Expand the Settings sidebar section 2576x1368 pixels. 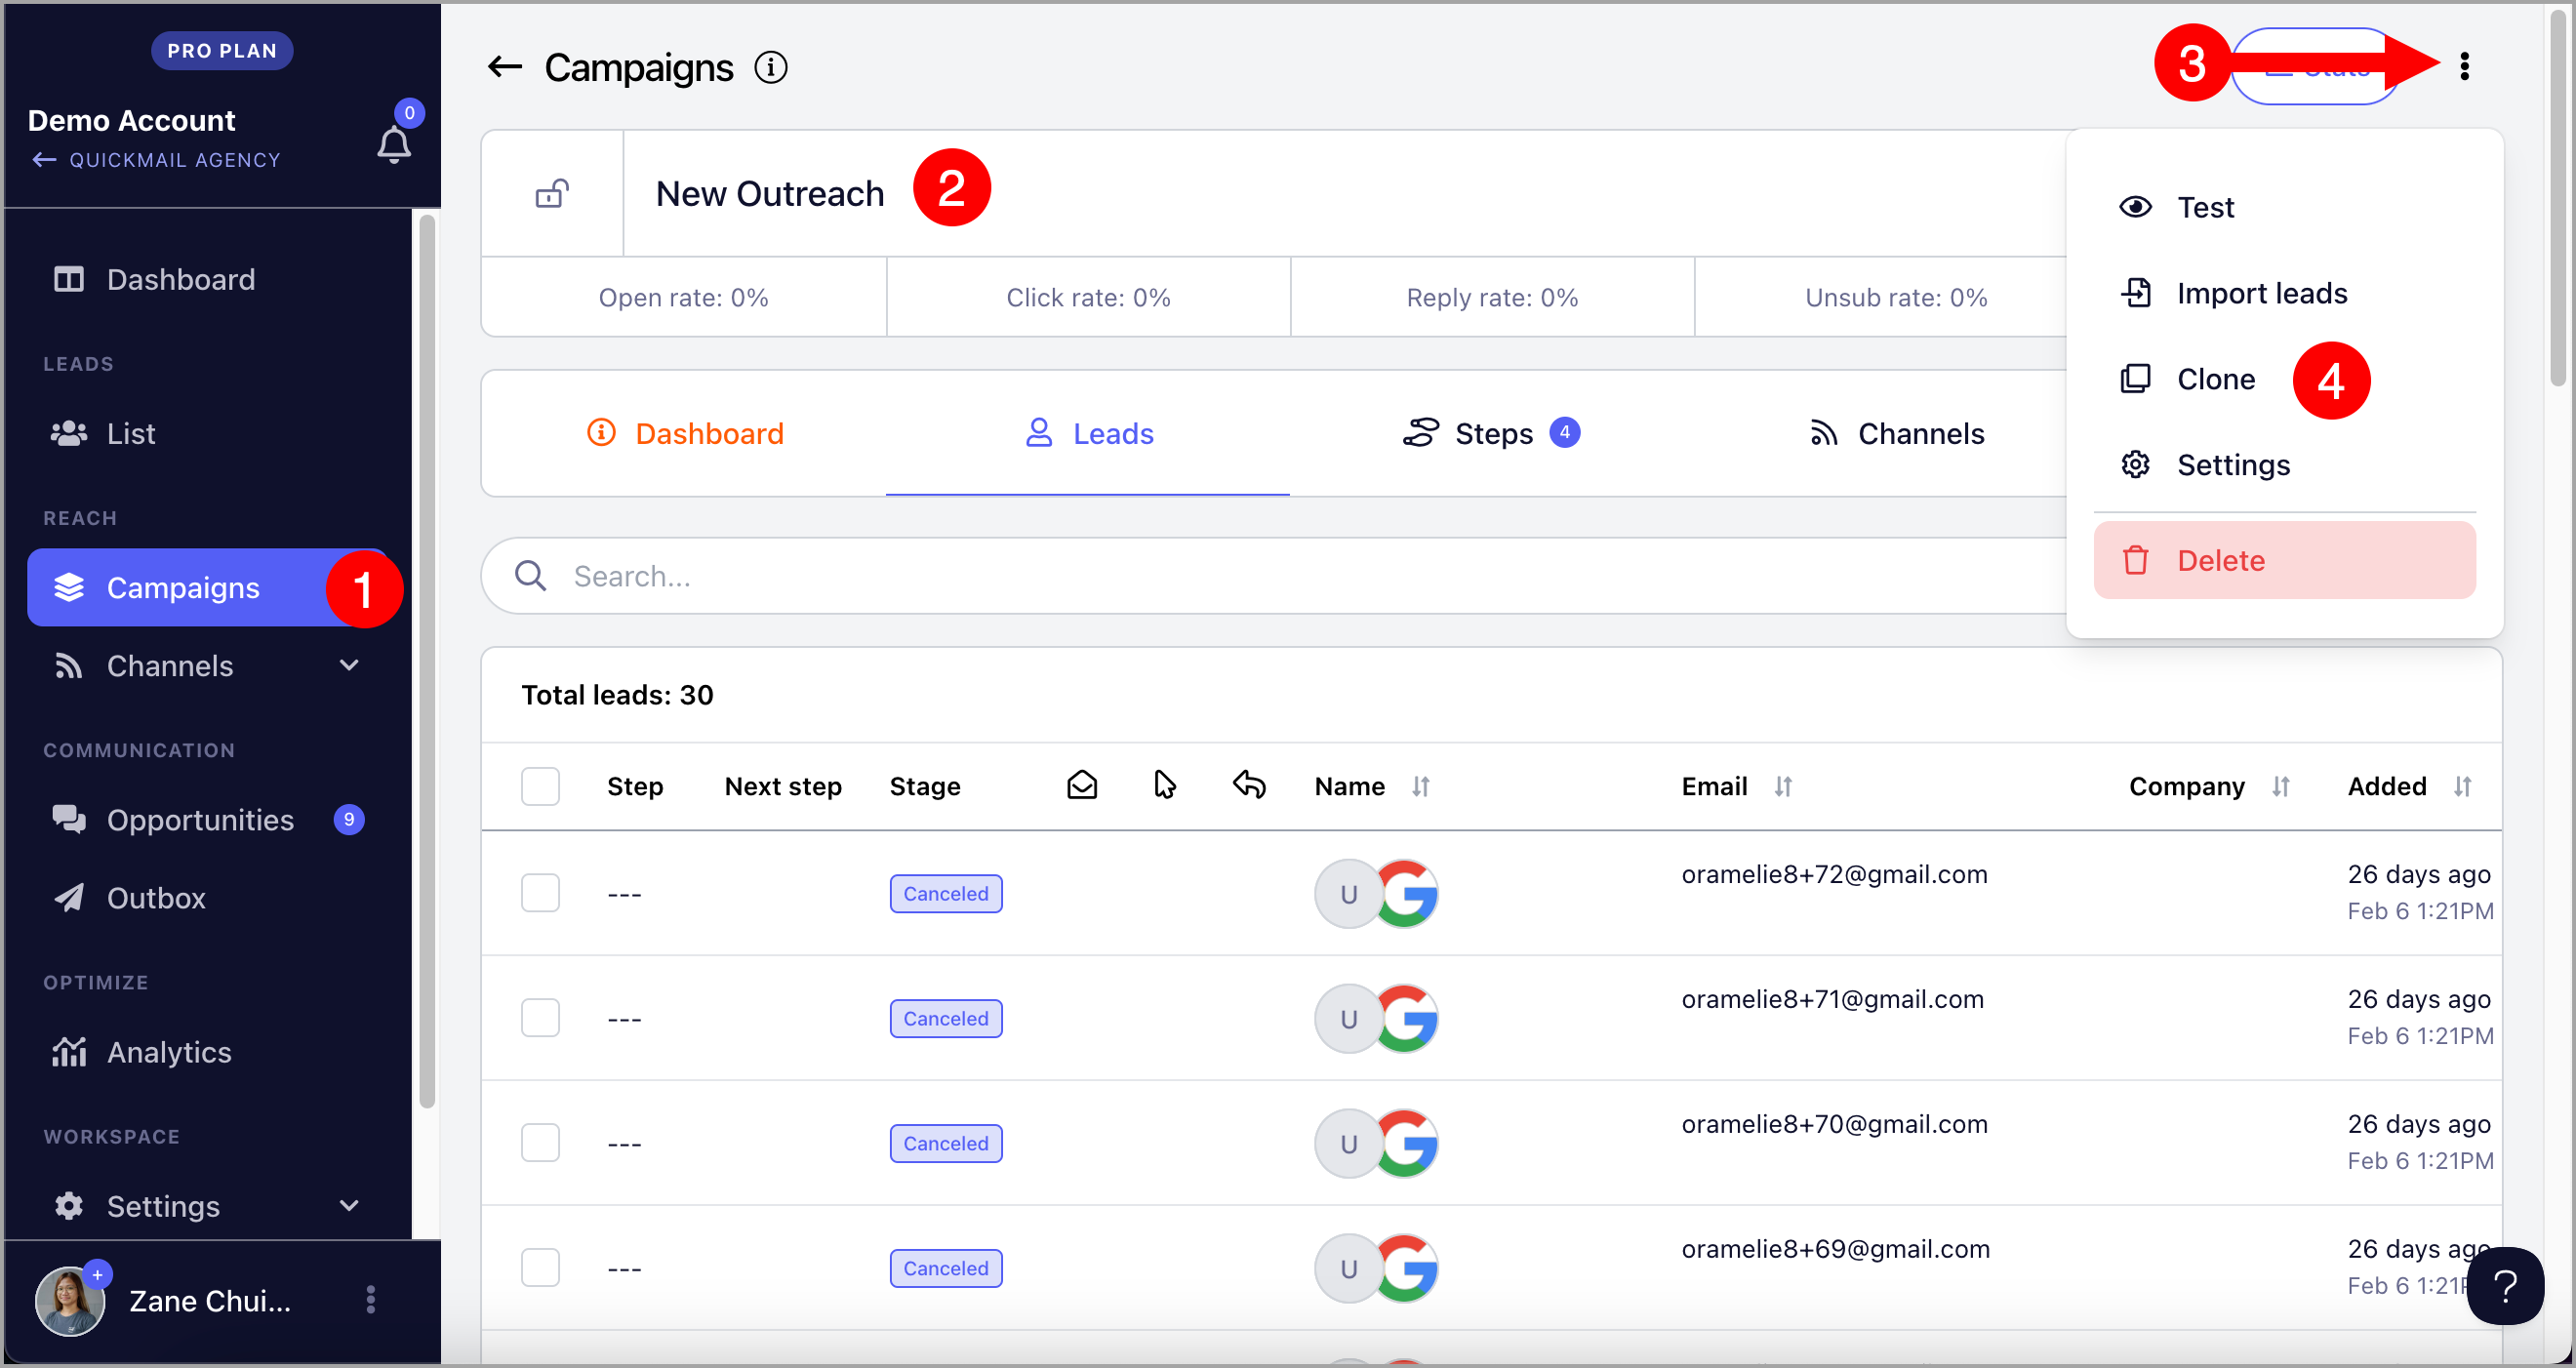[349, 1205]
